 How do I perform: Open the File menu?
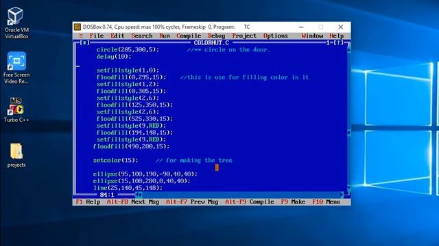pyautogui.click(x=97, y=36)
